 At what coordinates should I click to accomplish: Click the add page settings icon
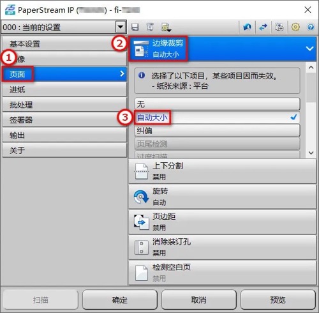(279, 27)
